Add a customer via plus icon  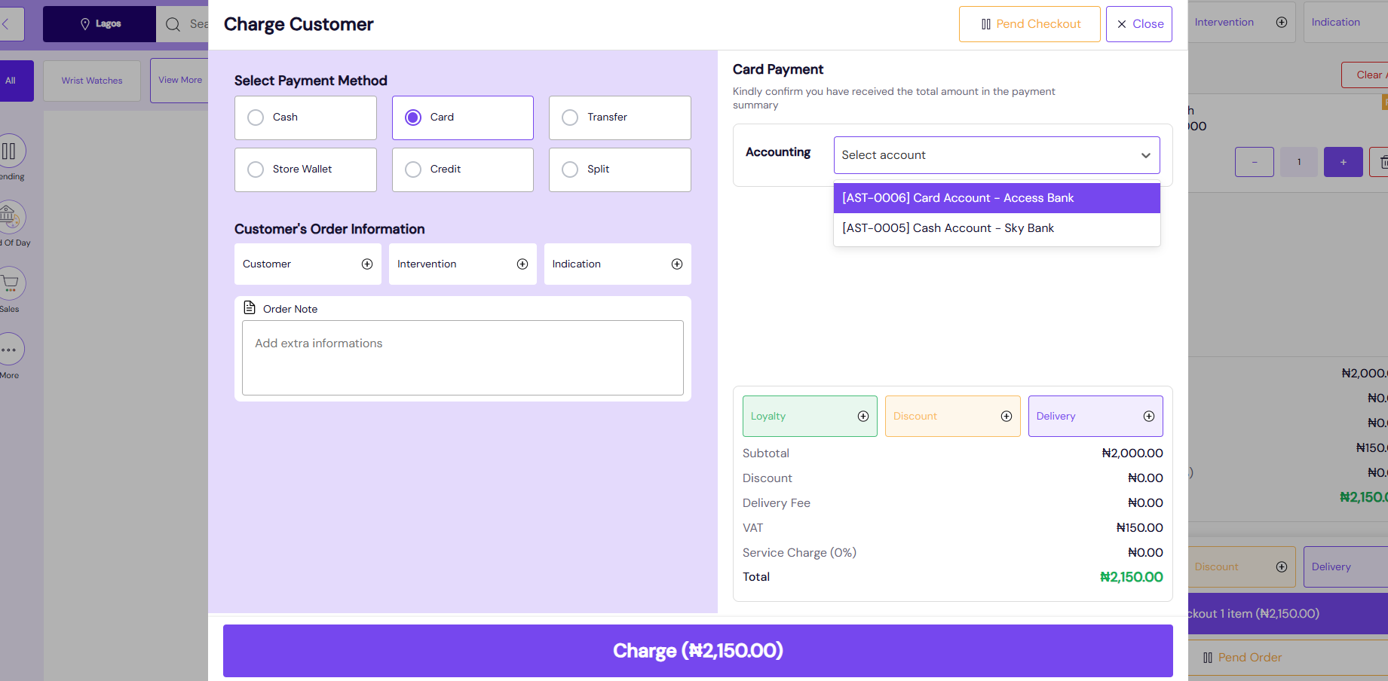(367, 264)
